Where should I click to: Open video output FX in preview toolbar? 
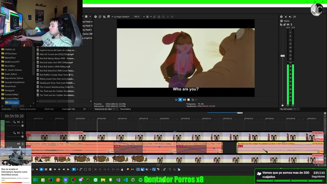click(104, 17)
